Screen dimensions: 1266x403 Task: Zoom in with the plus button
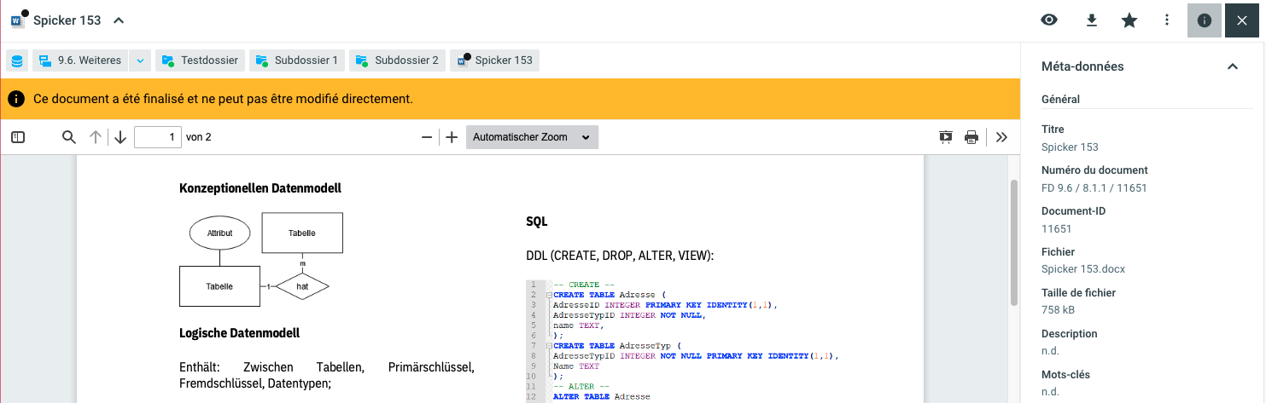point(452,137)
